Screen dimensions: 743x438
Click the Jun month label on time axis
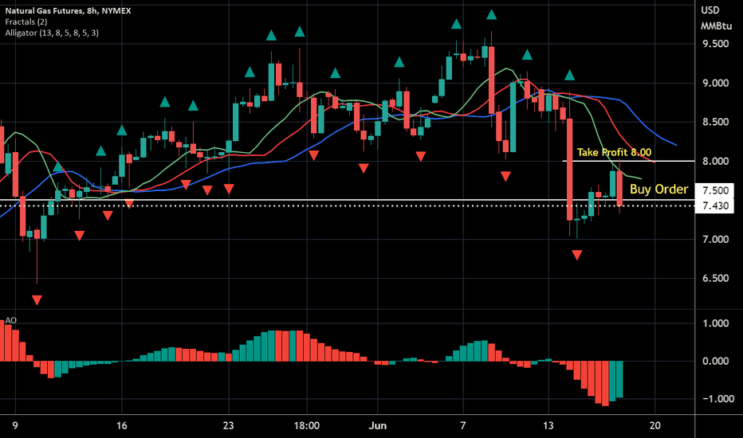coord(378,426)
